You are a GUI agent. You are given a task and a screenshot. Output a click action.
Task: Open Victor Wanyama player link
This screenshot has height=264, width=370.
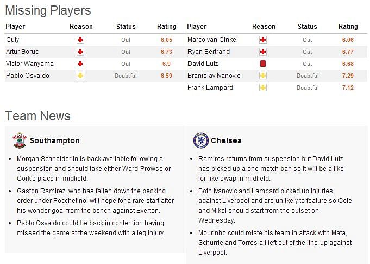[30, 64]
